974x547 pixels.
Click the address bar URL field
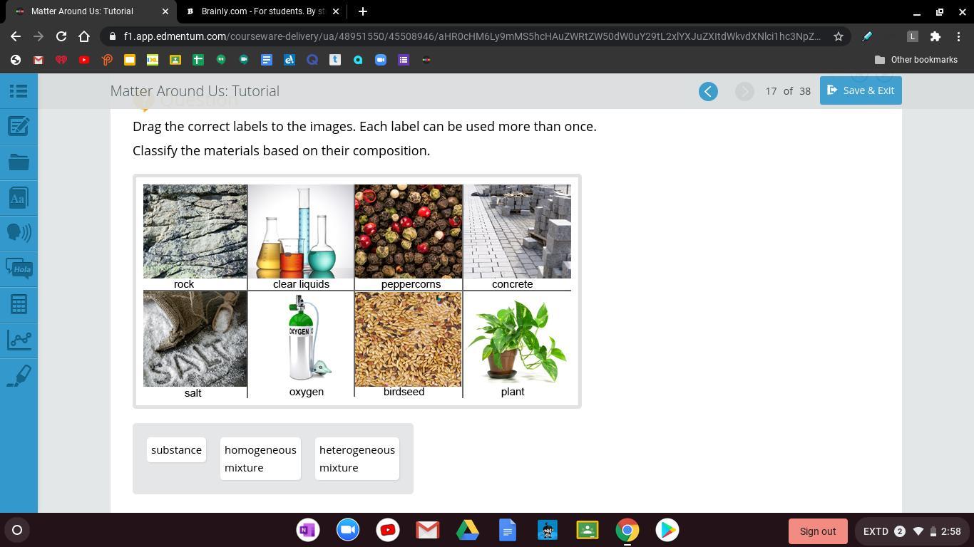coord(471,36)
